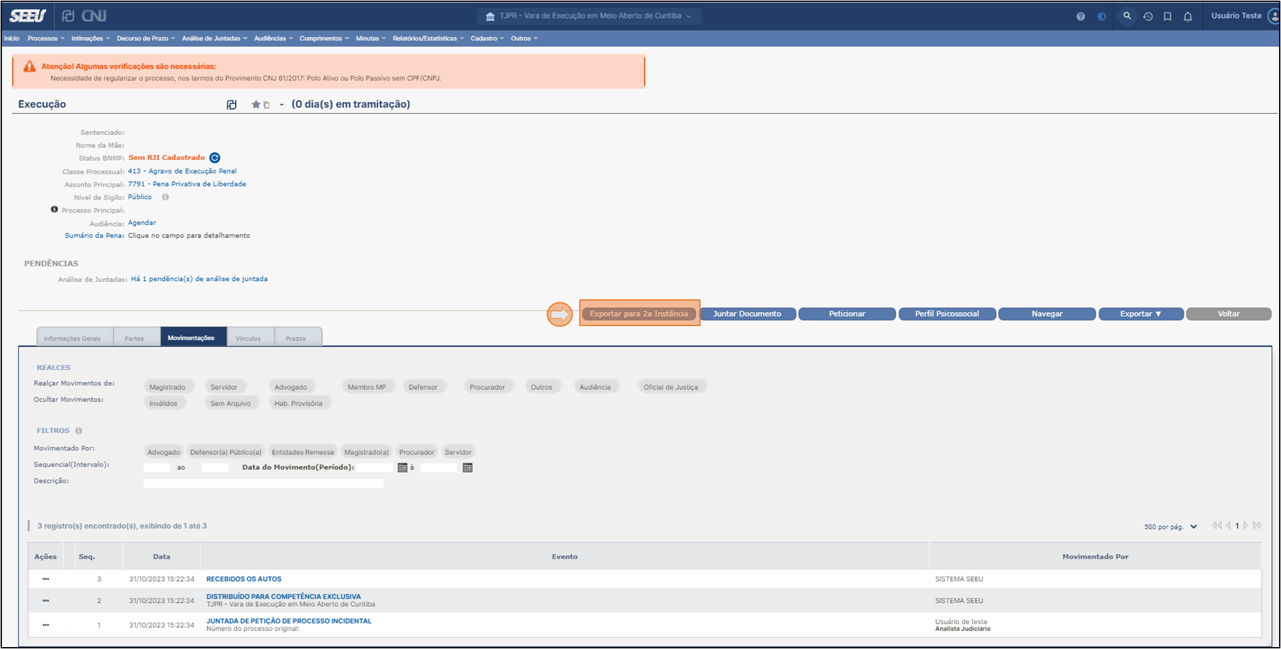Click the orange warning triangle icon

click(29, 66)
